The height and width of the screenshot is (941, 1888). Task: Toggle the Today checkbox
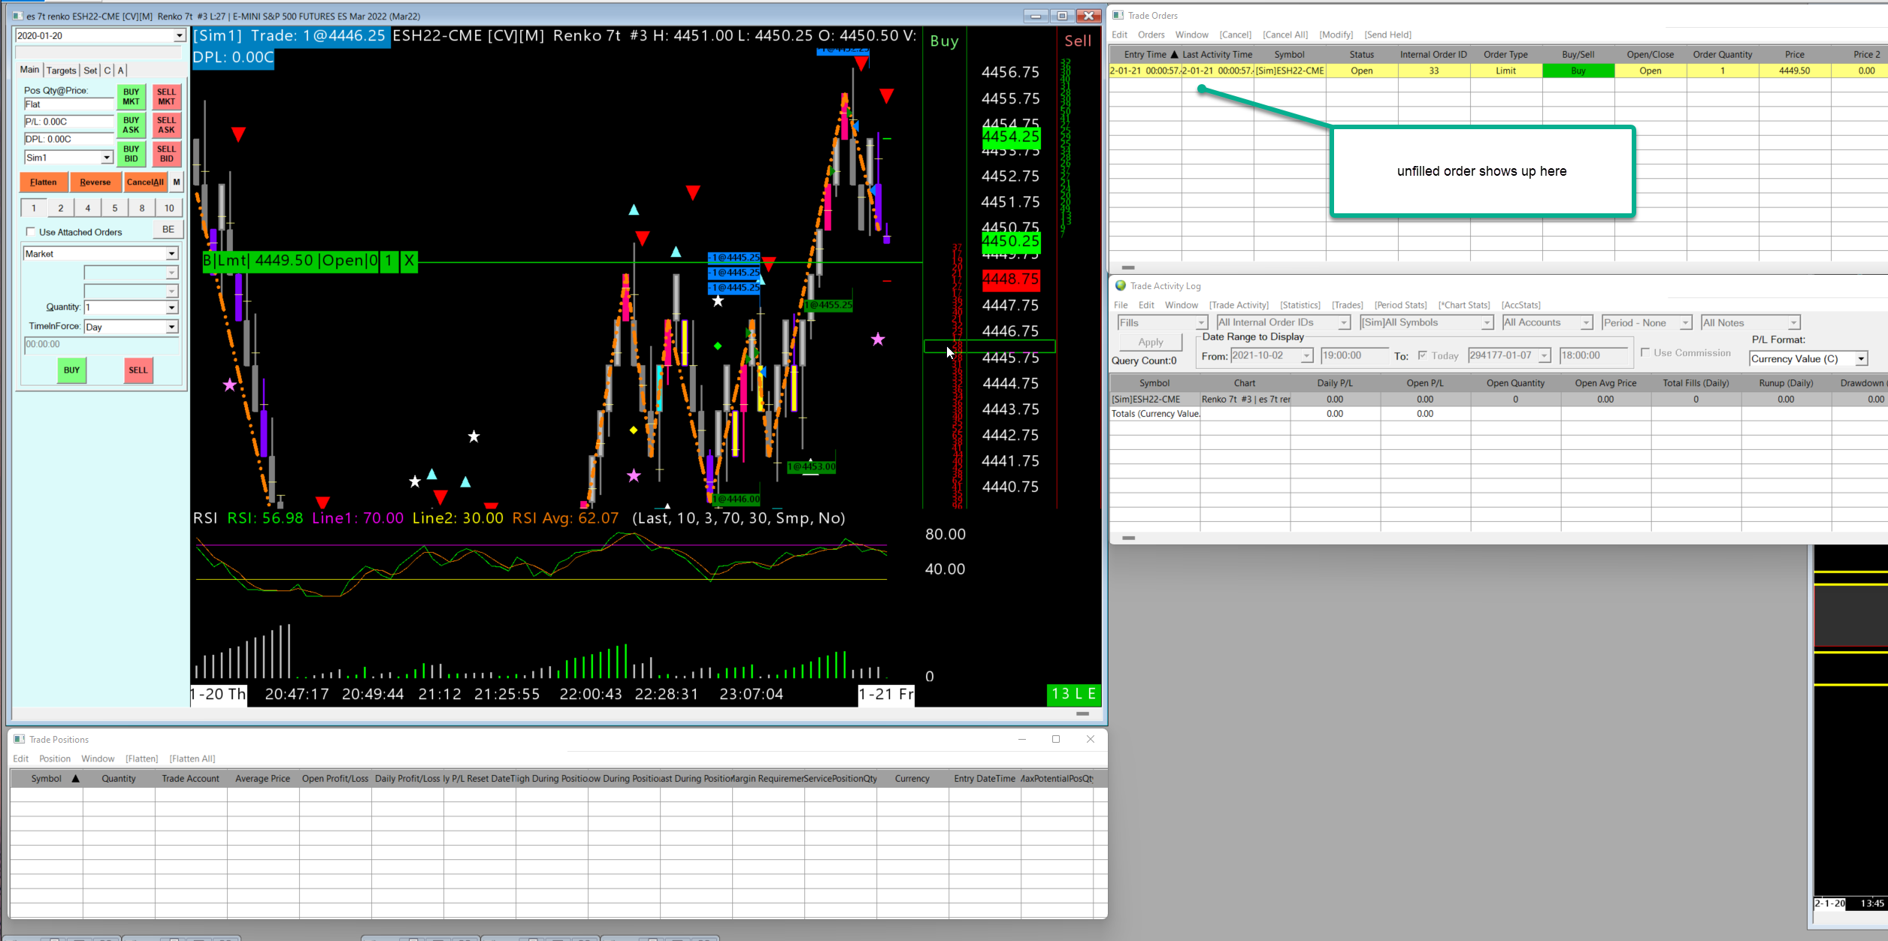tap(1422, 355)
